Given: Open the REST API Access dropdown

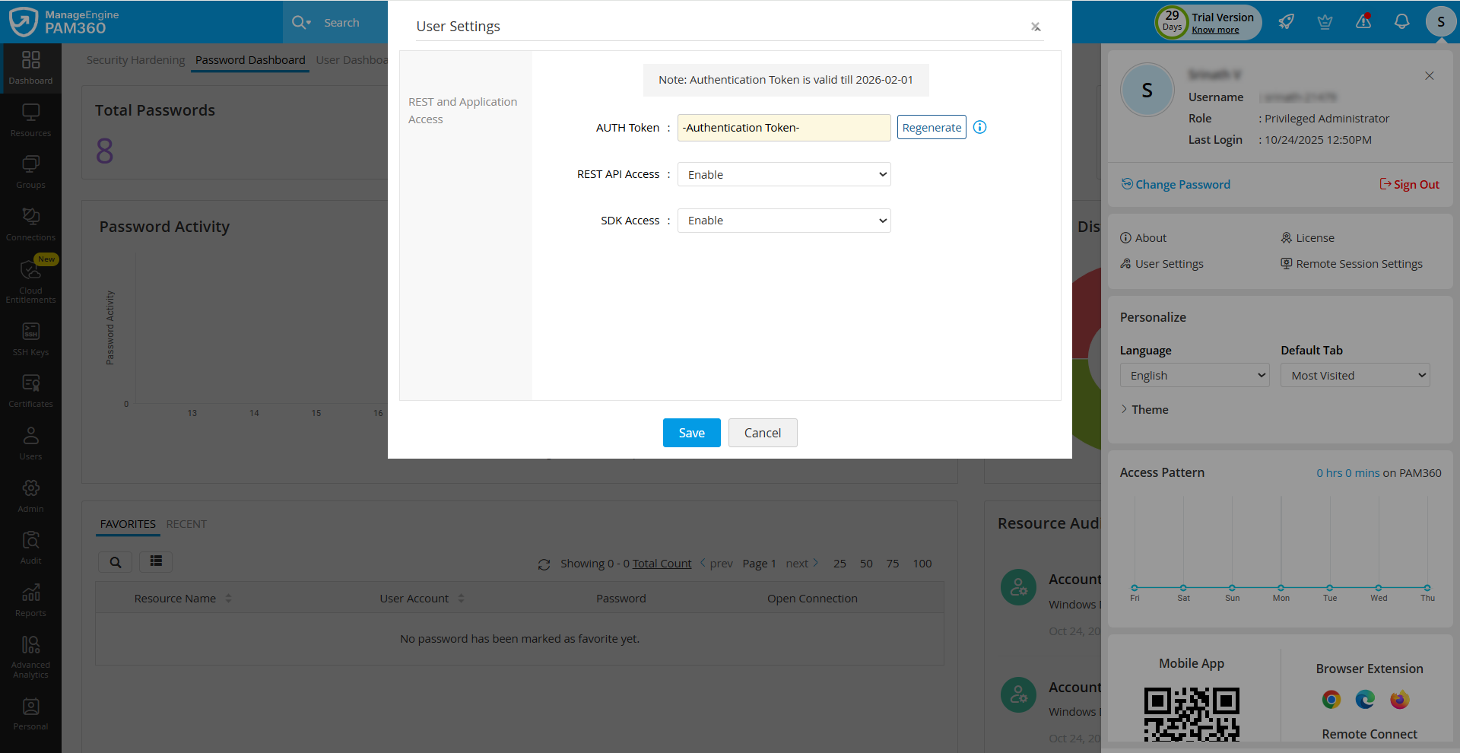Looking at the screenshot, I should pos(783,174).
